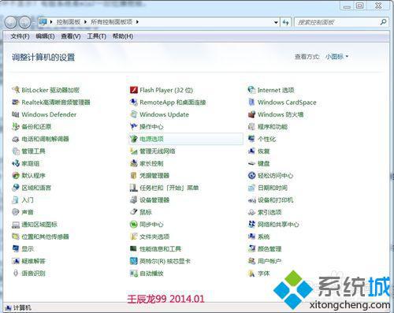
Task: Open 设备管理器 icon
Action: (x=134, y=199)
